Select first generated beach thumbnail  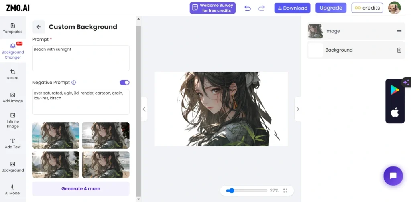point(56,135)
